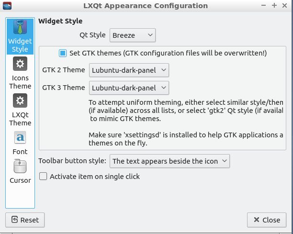
Task: Click the app icon in title bar
Action: click(x=7, y=6)
